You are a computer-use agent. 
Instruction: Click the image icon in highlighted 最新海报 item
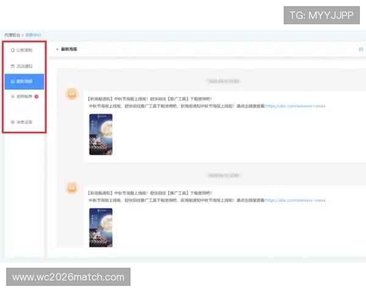13,81
